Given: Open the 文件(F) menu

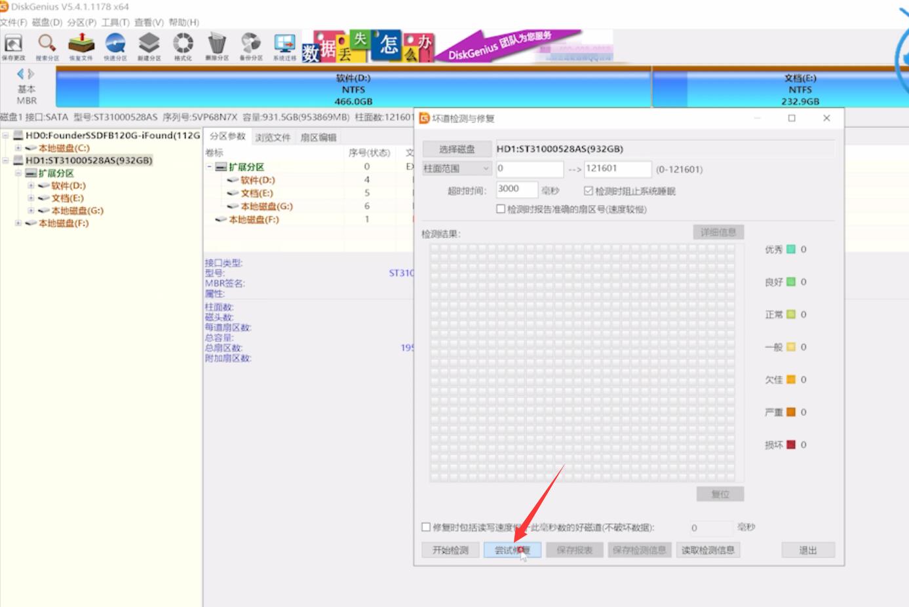Looking at the screenshot, I should pos(14,22).
